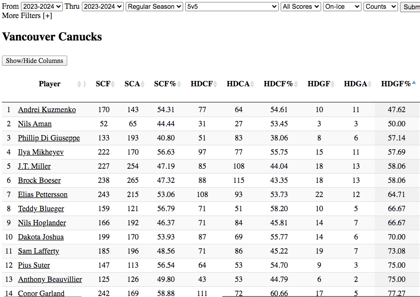Open Elias Pettersson player page
420x297 pixels.
click(43, 195)
